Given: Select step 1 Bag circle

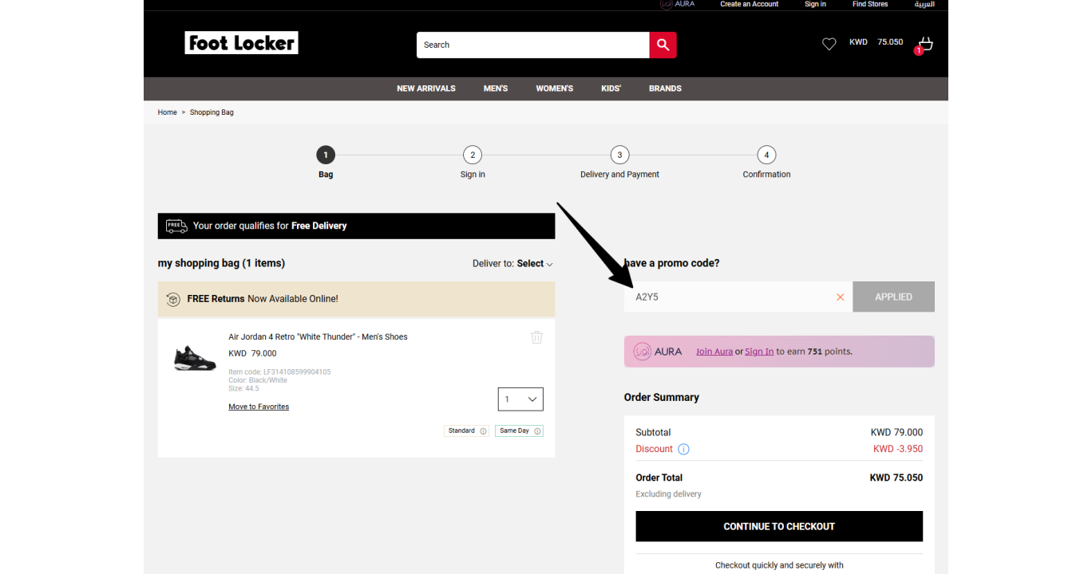Looking at the screenshot, I should tap(326, 155).
